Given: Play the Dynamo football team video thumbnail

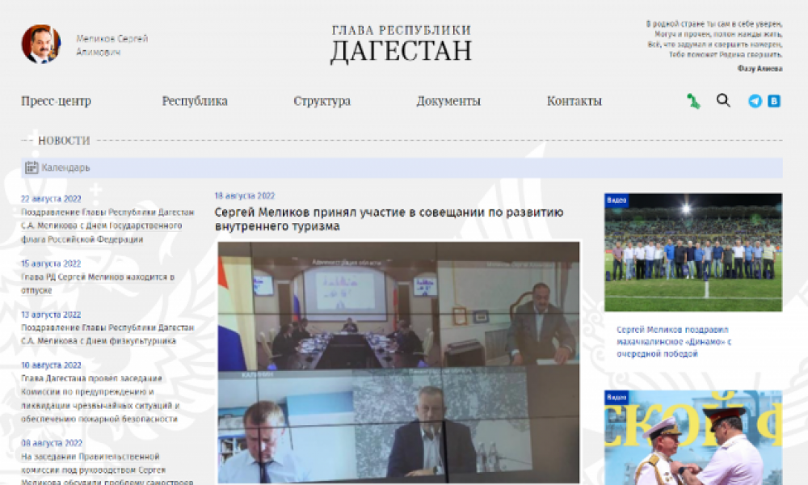Looking at the screenshot, I should coord(692,252).
